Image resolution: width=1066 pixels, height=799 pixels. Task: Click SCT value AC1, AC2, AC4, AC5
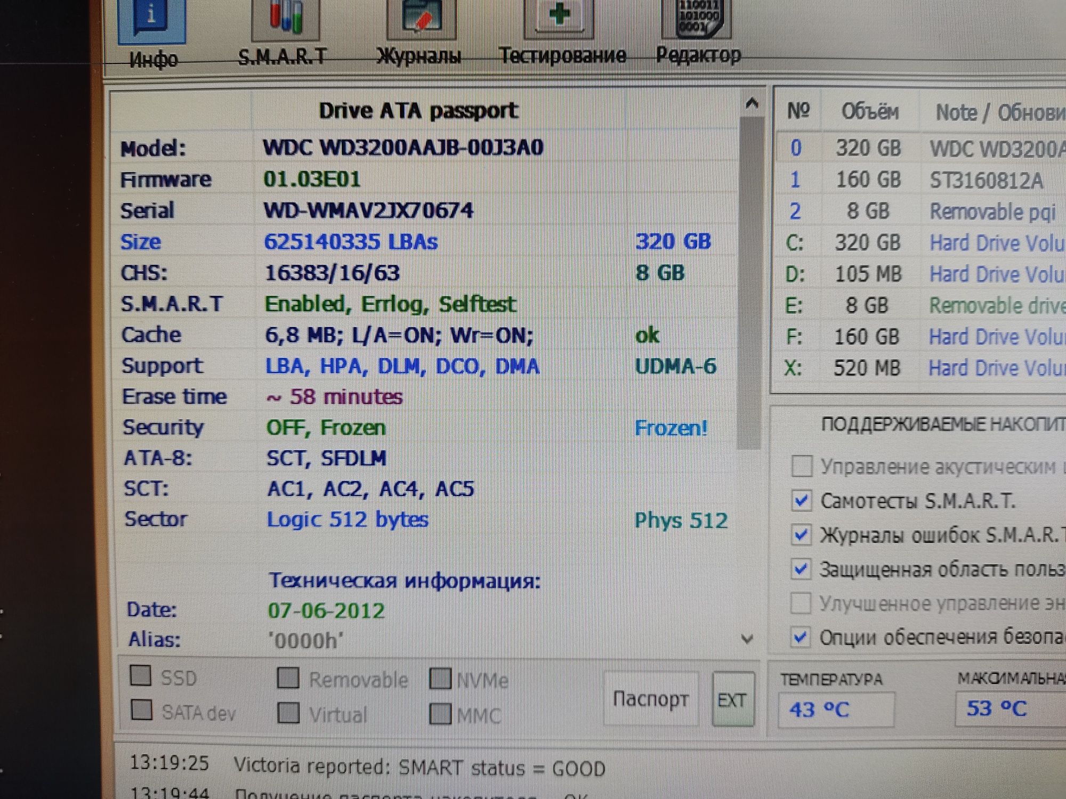coord(370,488)
